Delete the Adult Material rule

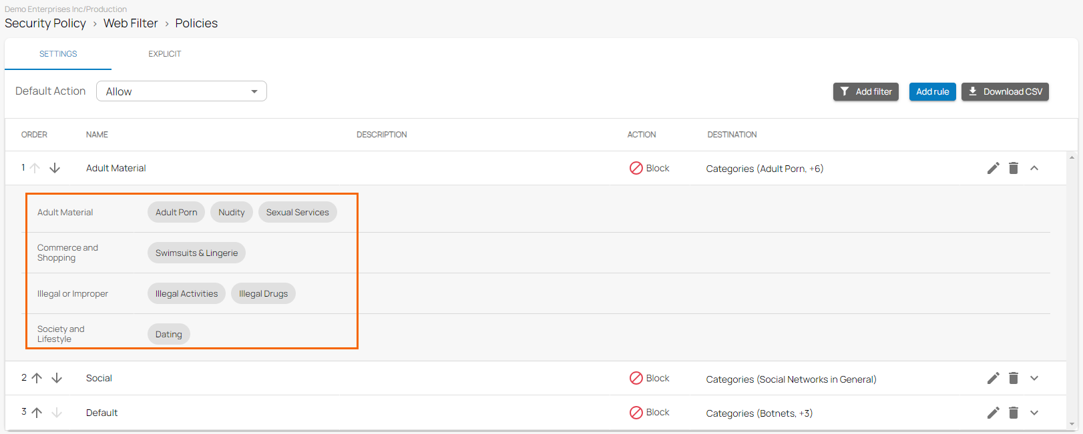click(1013, 168)
